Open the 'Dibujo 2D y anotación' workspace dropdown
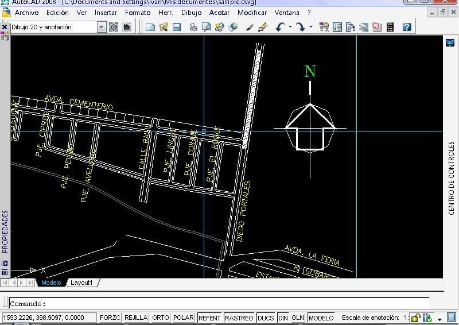459x325 pixels. [102, 27]
